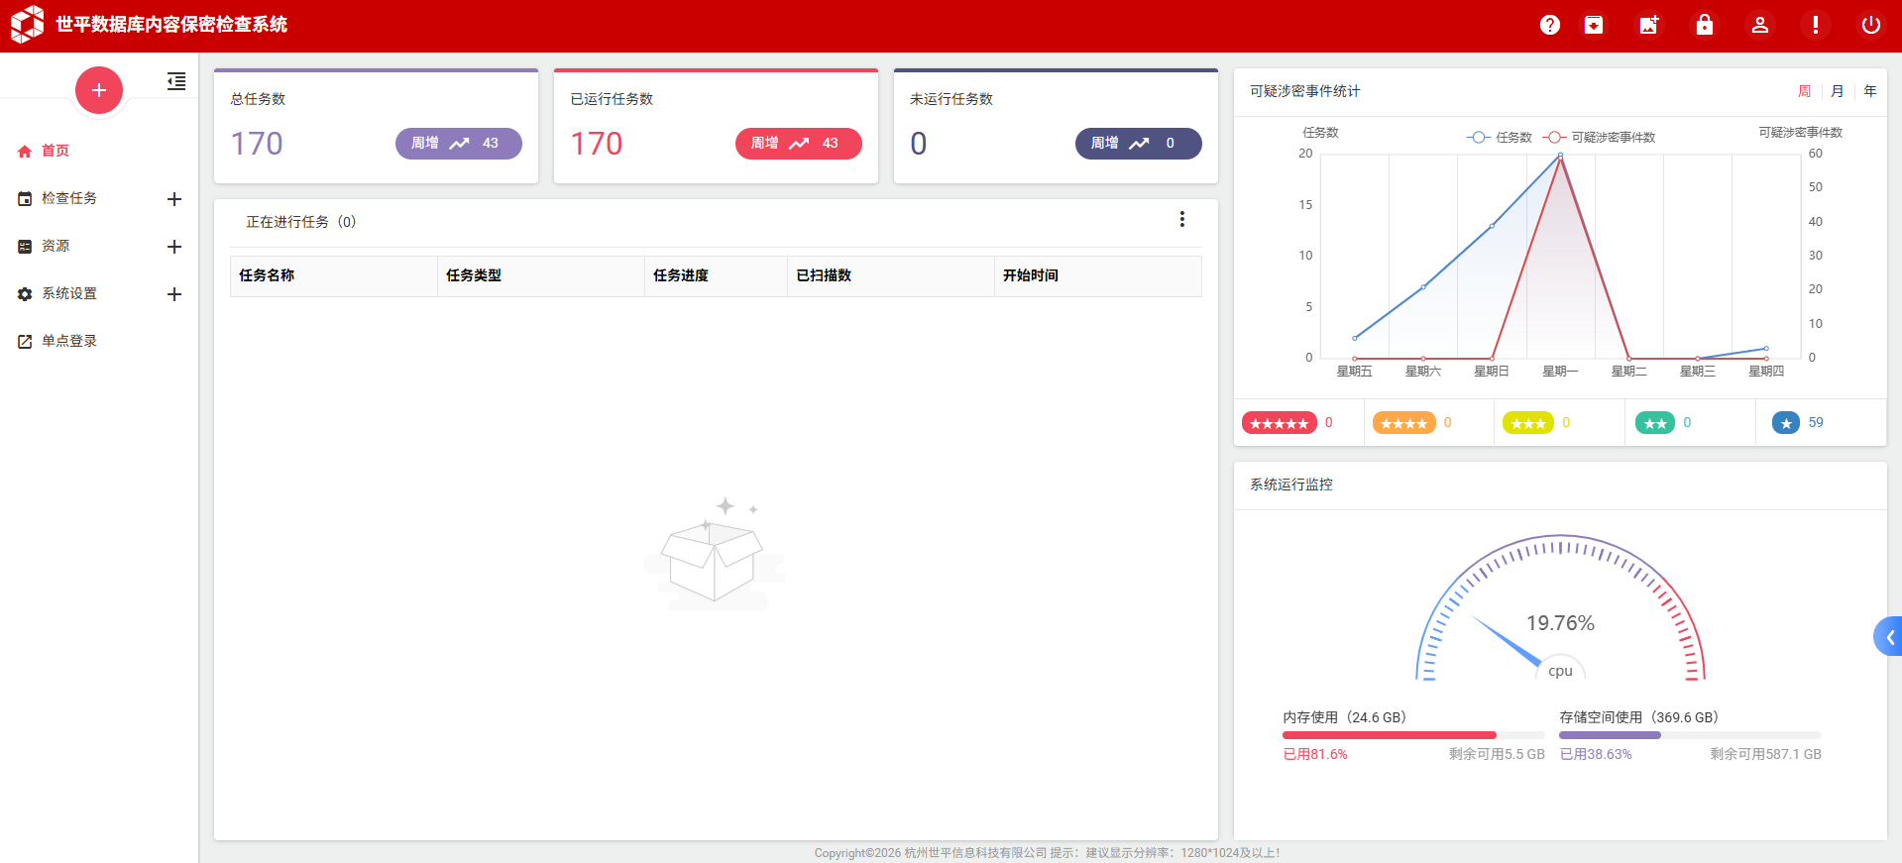Switch statistics chart to 年 view
The width and height of the screenshot is (1902, 863).
pyautogui.click(x=1869, y=91)
